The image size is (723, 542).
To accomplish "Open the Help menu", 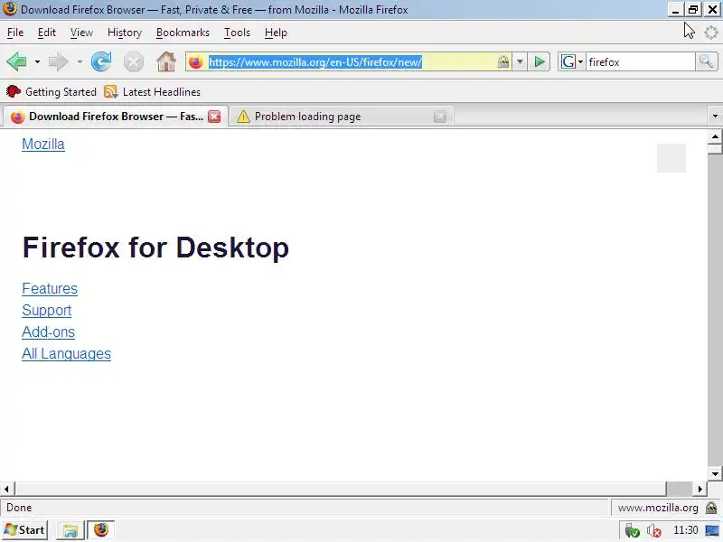I will (x=276, y=33).
